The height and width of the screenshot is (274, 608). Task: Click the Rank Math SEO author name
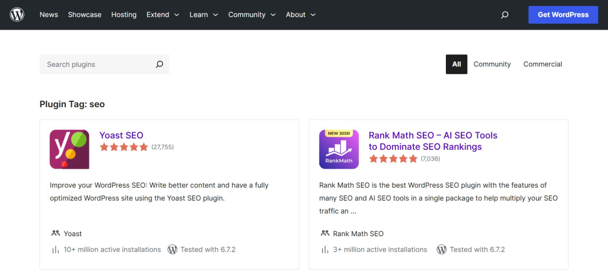tap(358, 234)
